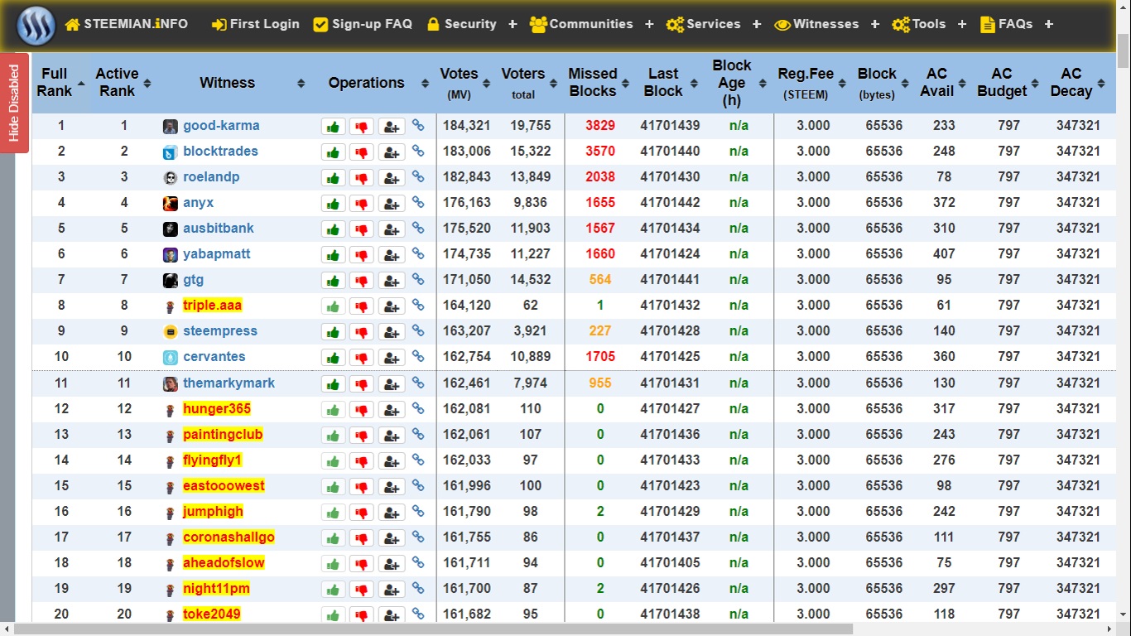Sort by the Last Block column
The width and height of the screenshot is (1131, 636).
tap(670, 83)
